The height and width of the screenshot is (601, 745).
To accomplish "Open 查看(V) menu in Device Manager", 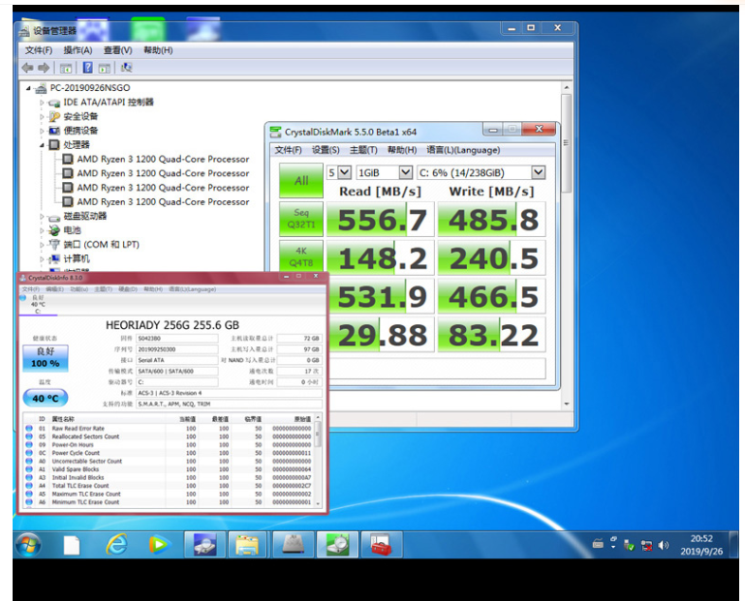I will coord(117,50).
